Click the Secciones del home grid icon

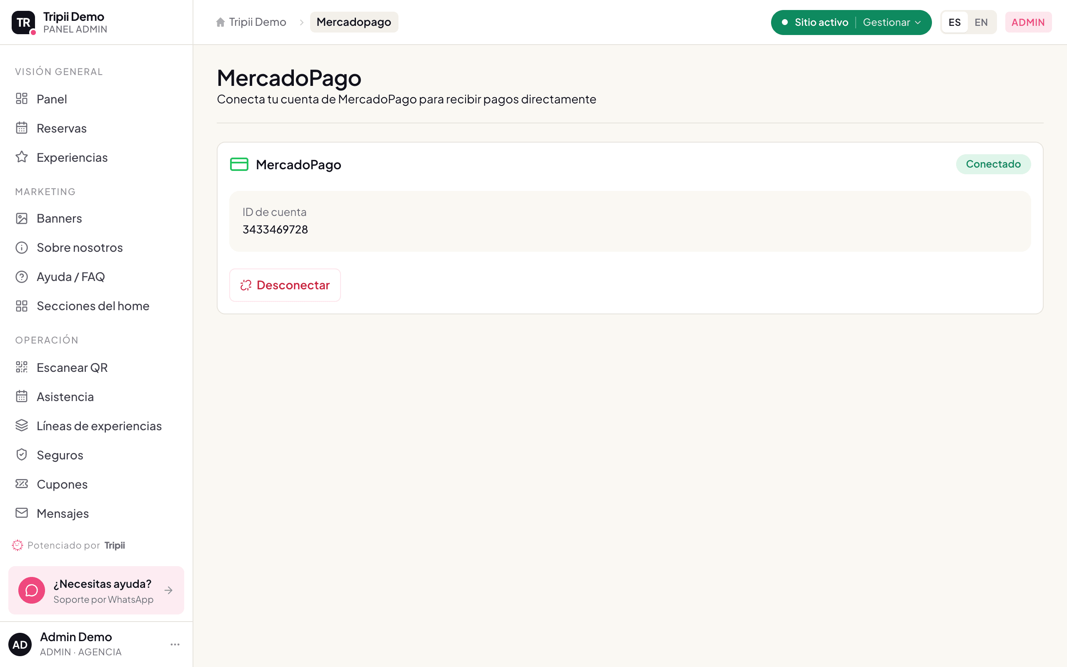click(22, 306)
